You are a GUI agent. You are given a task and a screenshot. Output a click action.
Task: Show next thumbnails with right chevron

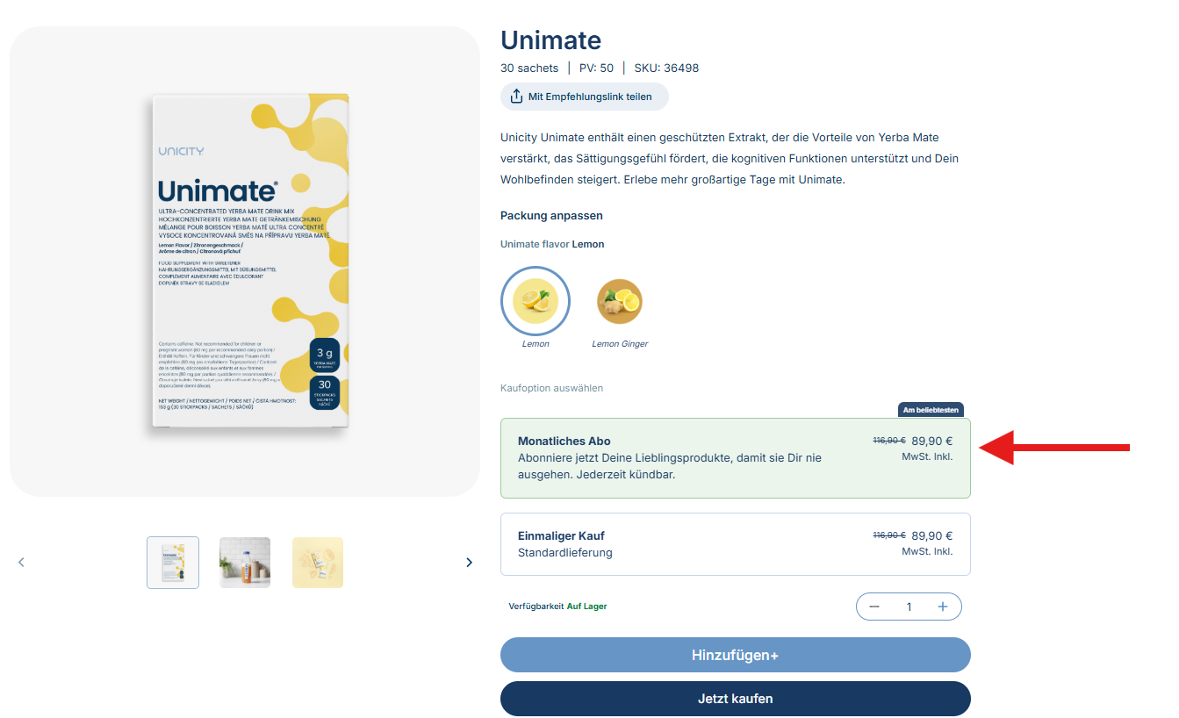click(x=469, y=562)
